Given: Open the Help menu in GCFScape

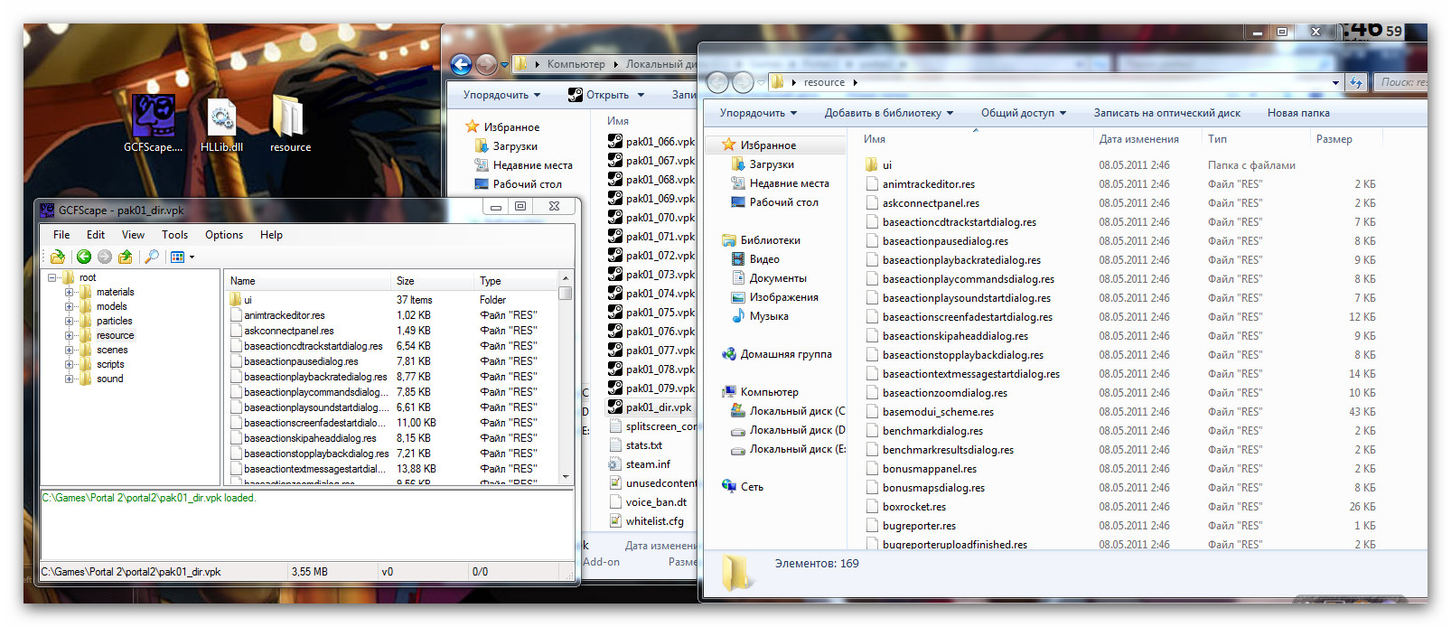Looking at the screenshot, I should [271, 235].
